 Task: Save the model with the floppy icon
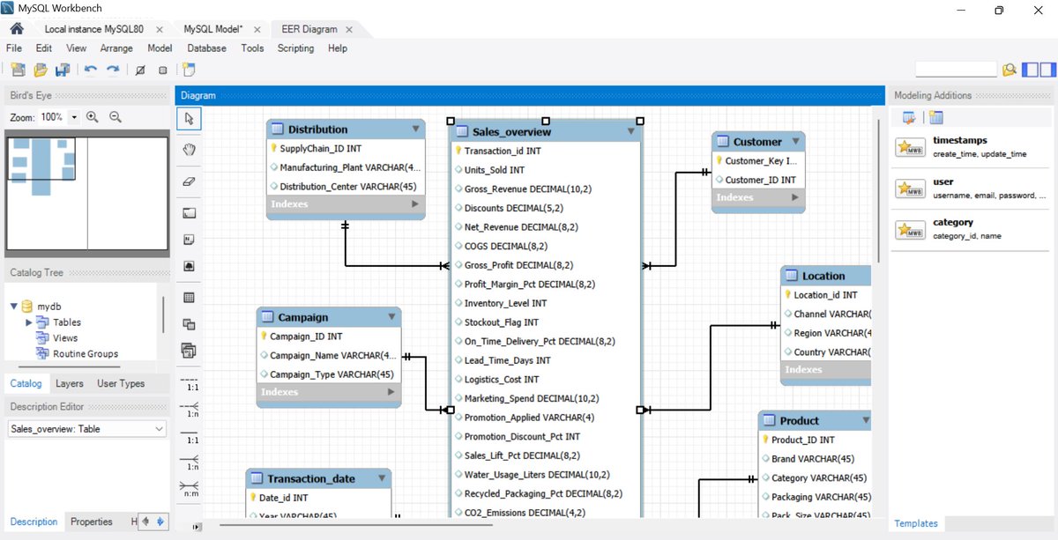tap(63, 70)
